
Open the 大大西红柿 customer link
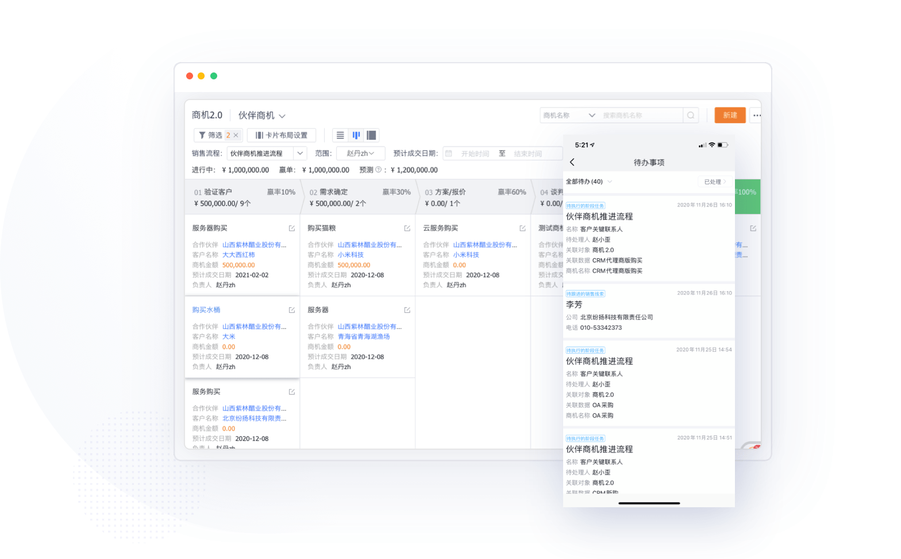(x=238, y=255)
